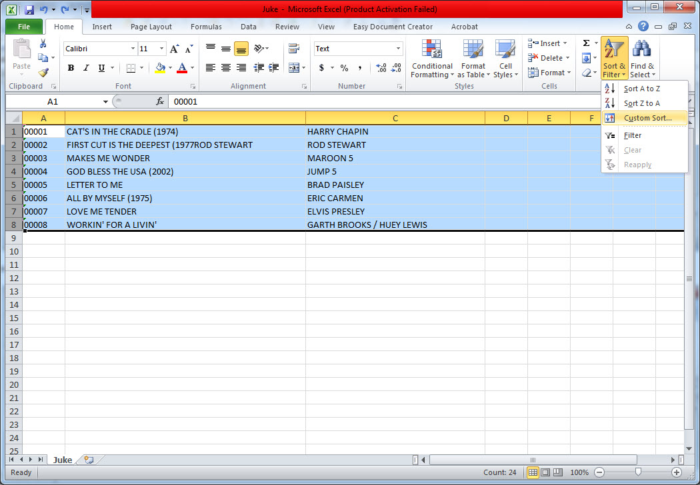Open Conditional Formatting in Styles group

(x=431, y=59)
